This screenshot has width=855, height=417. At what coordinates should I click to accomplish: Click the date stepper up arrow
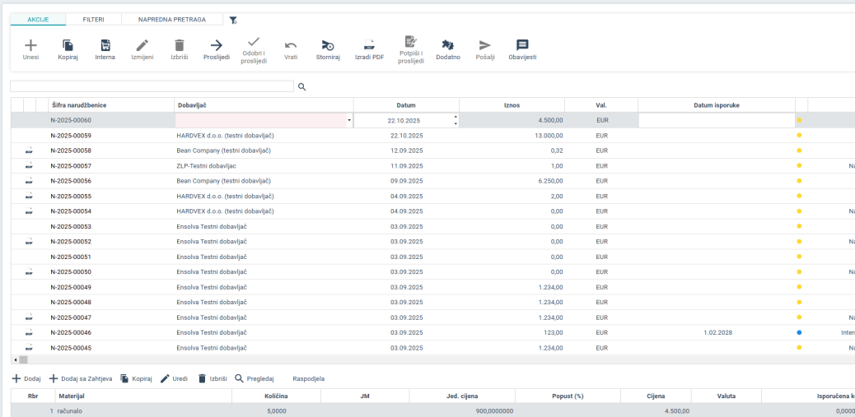pos(456,117)
